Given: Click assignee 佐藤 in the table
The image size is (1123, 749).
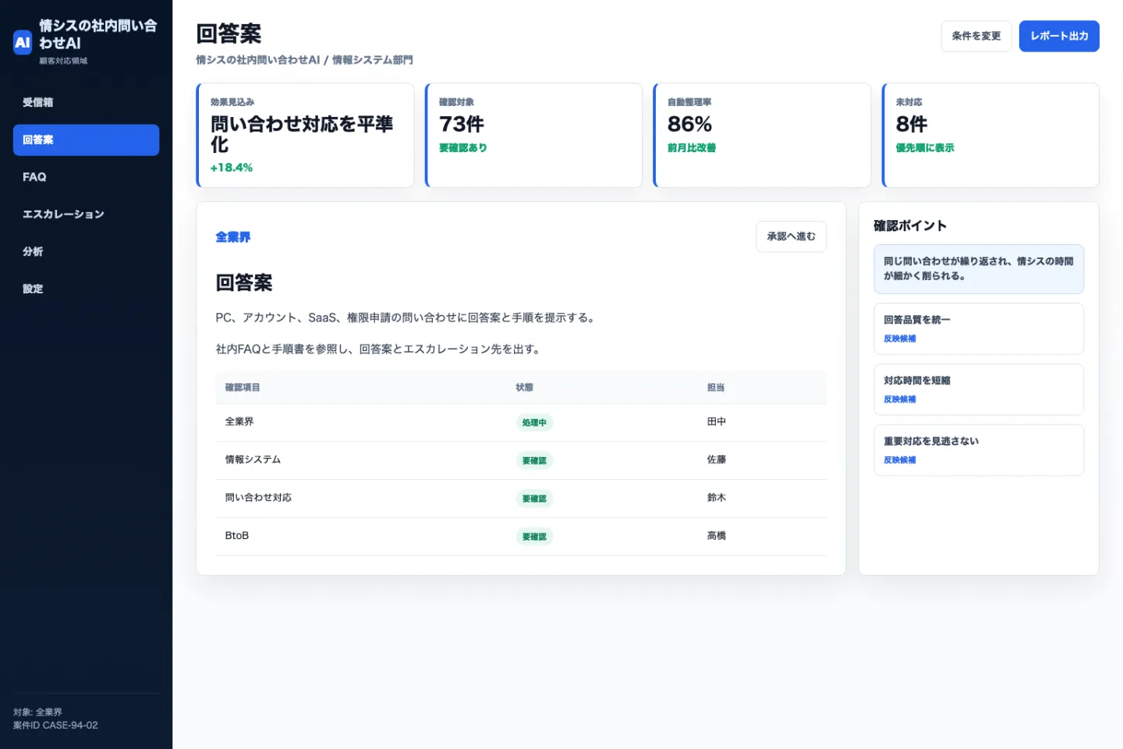Looking at the screenshot, I should [x=717, y=460].
